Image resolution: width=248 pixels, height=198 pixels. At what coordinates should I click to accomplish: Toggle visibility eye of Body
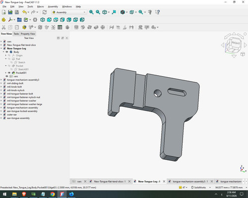click(x=7, y=52)
